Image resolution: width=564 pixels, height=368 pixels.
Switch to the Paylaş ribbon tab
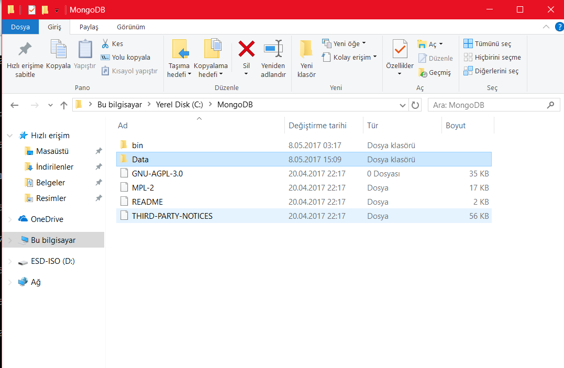(x=89, y=27)
